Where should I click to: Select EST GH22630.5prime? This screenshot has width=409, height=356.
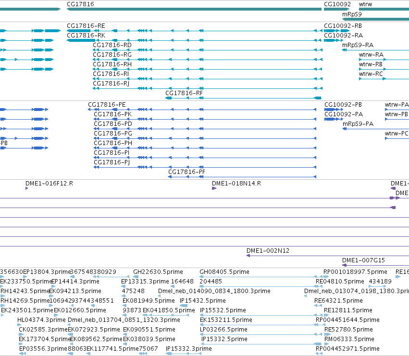(158, 272)
